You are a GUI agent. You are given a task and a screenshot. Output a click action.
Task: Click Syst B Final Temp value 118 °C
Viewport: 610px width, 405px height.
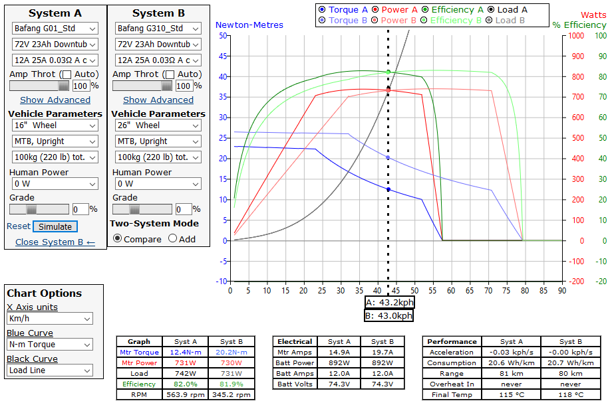coord(571,394)
